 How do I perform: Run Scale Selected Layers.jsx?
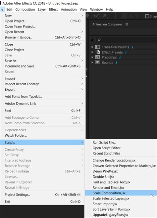121,198
